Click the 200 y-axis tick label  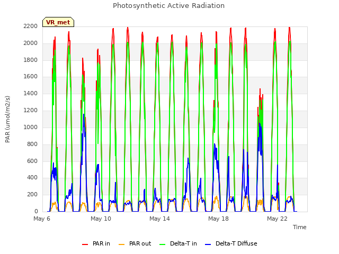(32, 195)
